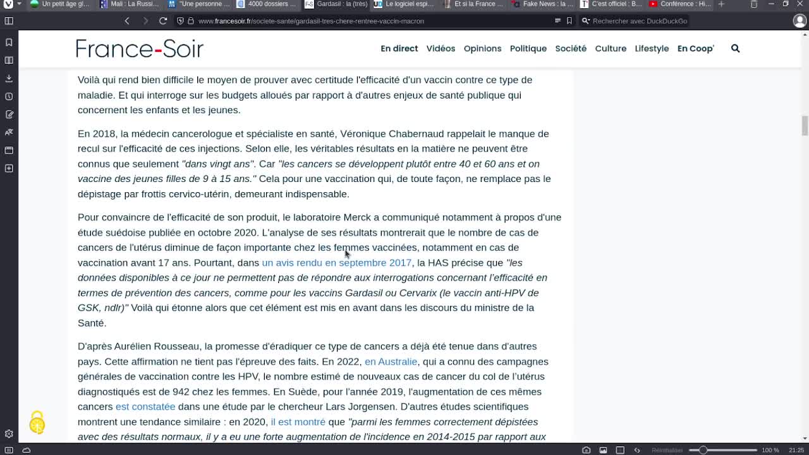Expand the new sidebar panel with the plus icon

click(x=8, y=167)
